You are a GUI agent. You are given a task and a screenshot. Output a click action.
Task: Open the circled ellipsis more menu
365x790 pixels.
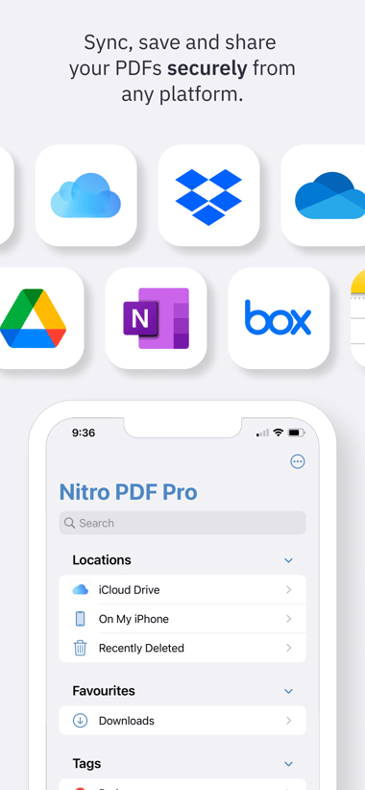pos(298,461)
